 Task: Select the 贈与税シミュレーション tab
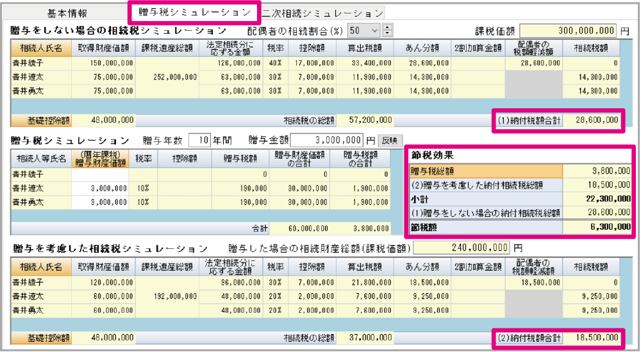point(195,12)
